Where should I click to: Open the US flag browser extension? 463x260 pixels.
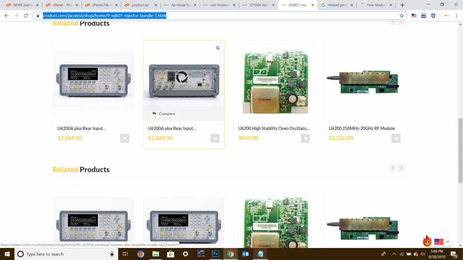(413, 16)
